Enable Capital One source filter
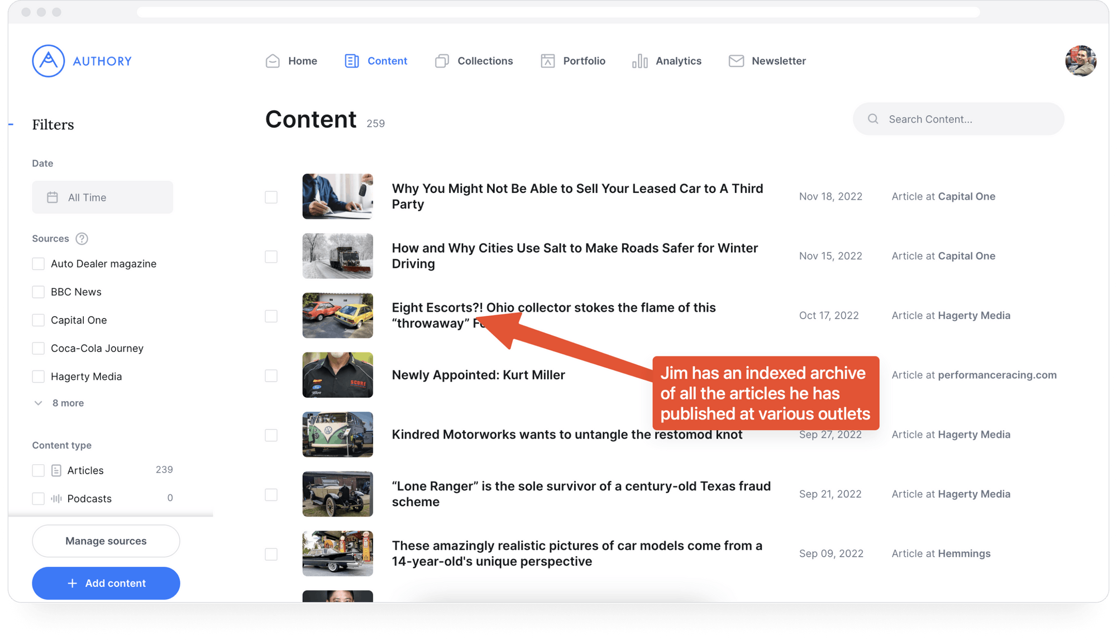 (39, 320)
